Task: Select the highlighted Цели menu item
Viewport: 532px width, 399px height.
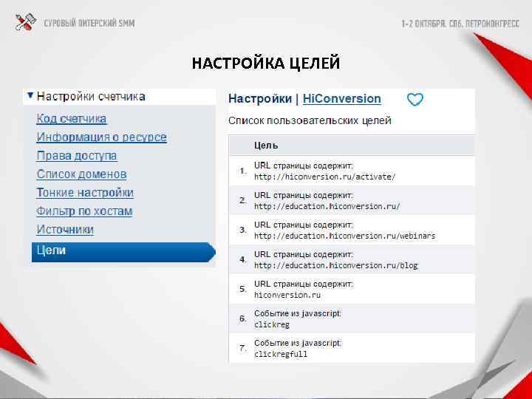Action: click(x=123, y=252)
